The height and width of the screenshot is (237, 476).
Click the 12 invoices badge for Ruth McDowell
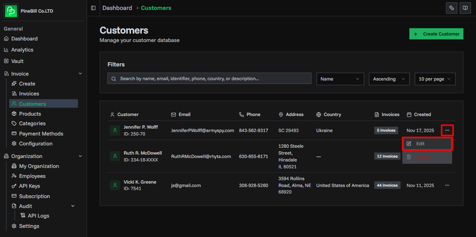[387, 156]
